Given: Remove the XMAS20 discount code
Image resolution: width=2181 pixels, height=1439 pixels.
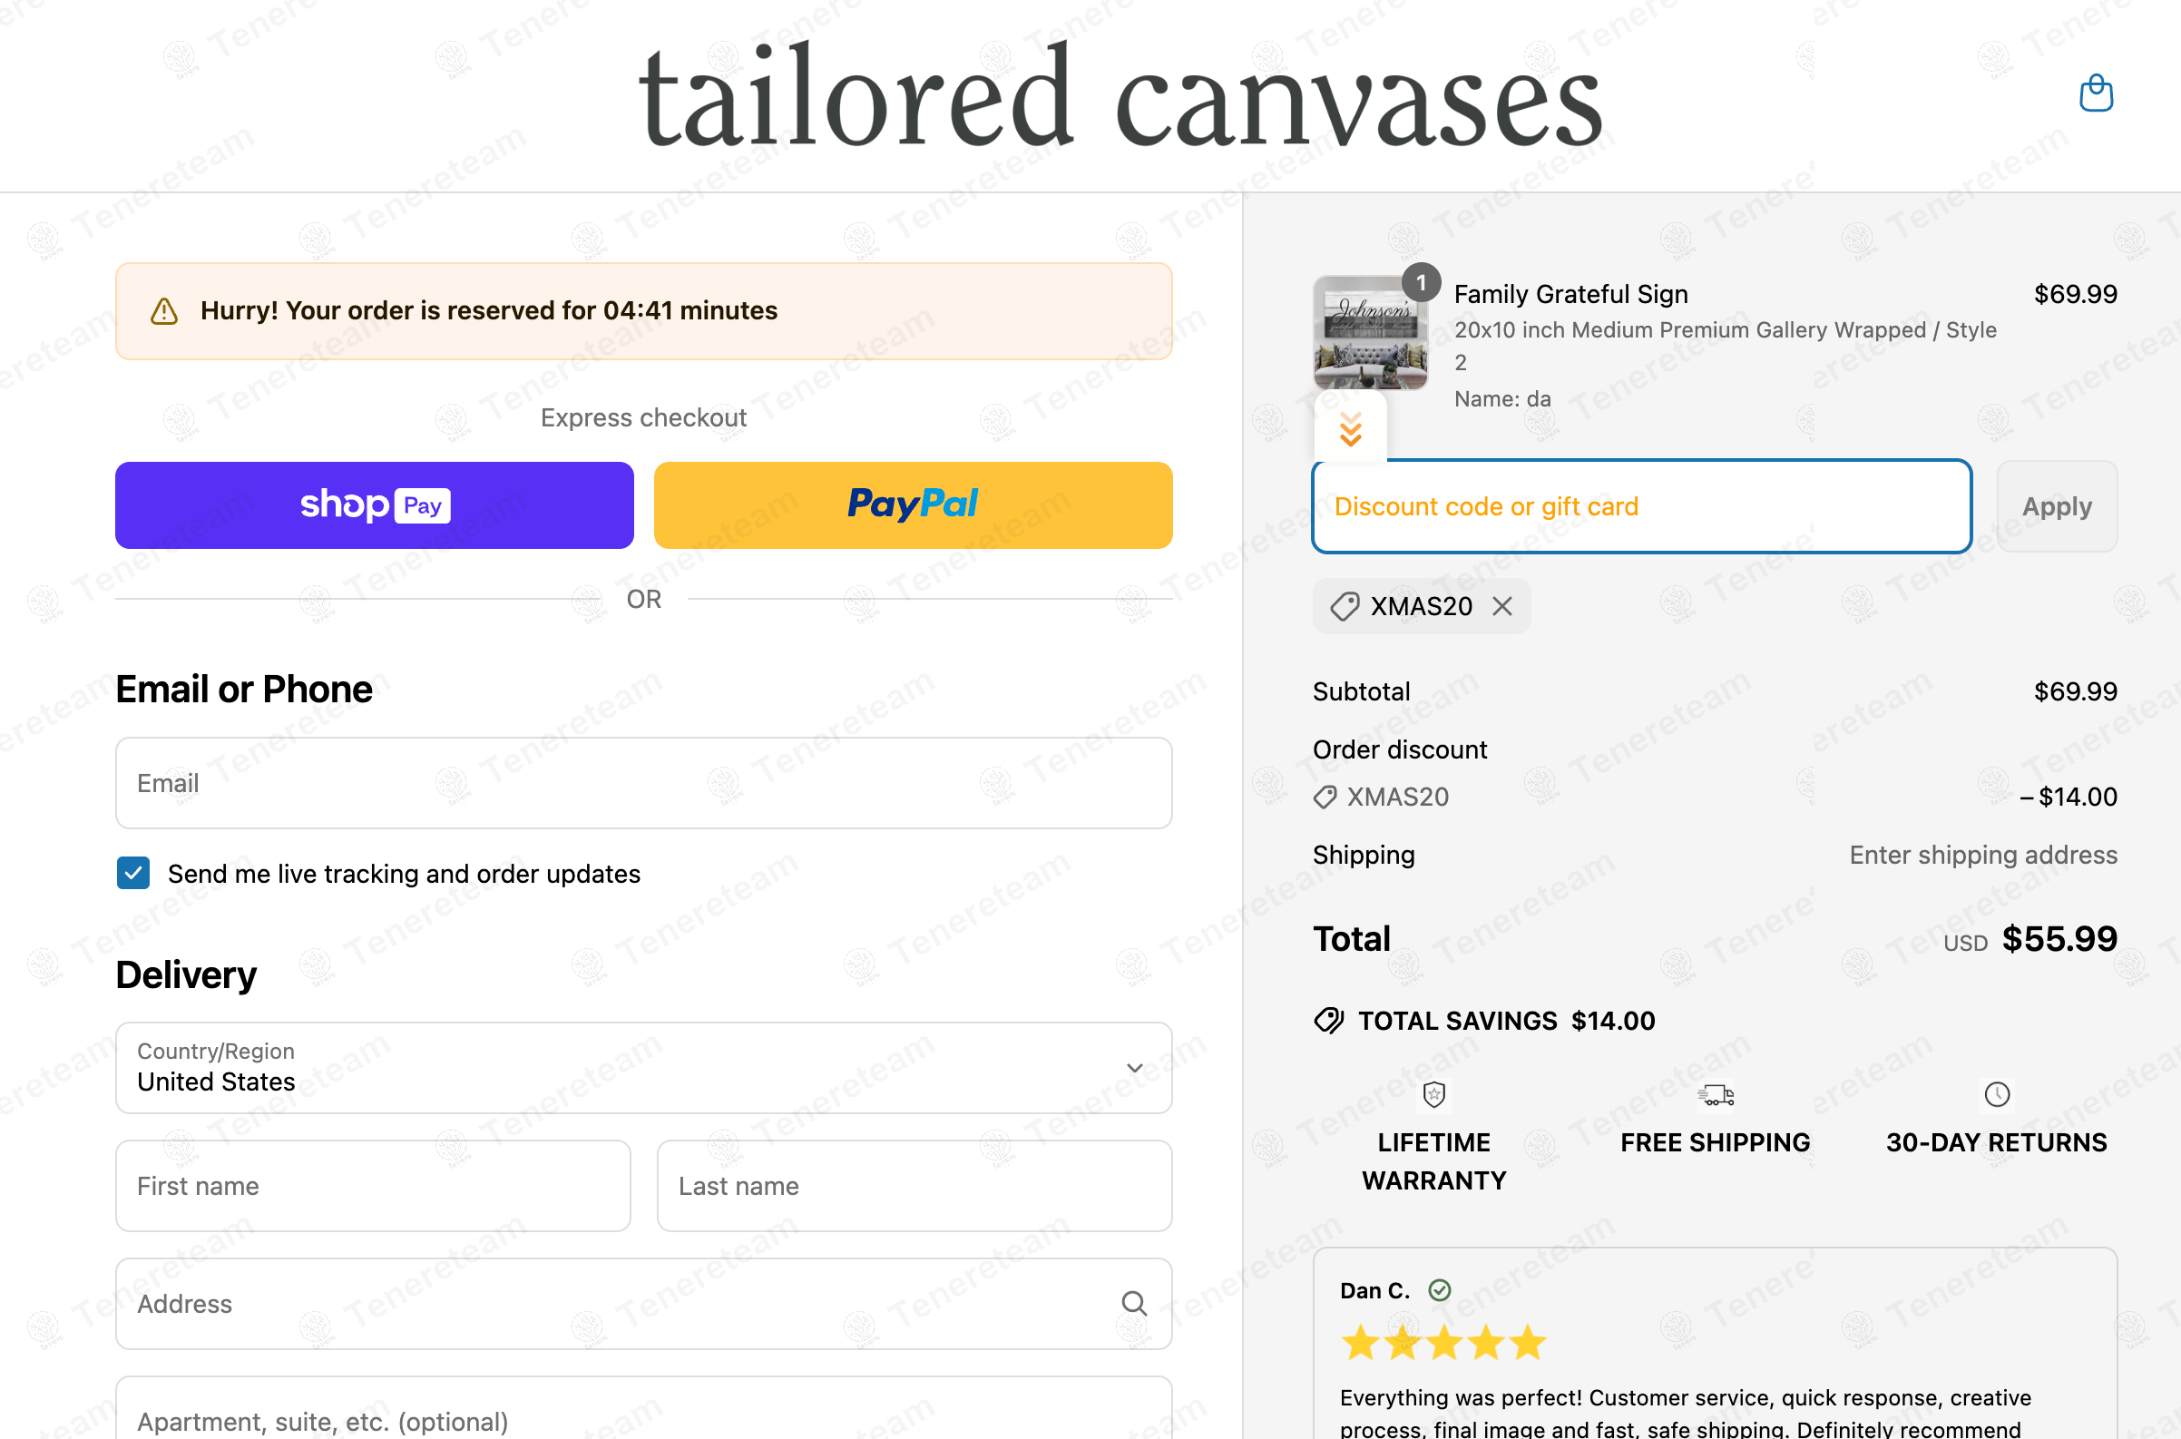Looking at the screenshot, I should [x=1502, y=607].
